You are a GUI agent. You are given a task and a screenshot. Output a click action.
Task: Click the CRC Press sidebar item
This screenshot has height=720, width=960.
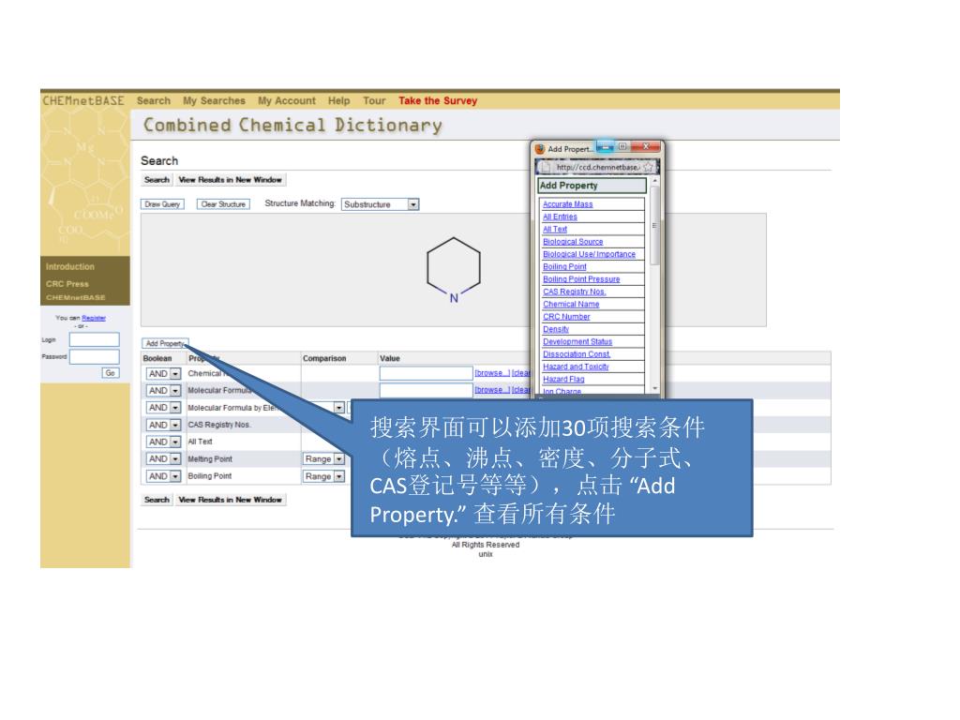click(x=67, y=284)
